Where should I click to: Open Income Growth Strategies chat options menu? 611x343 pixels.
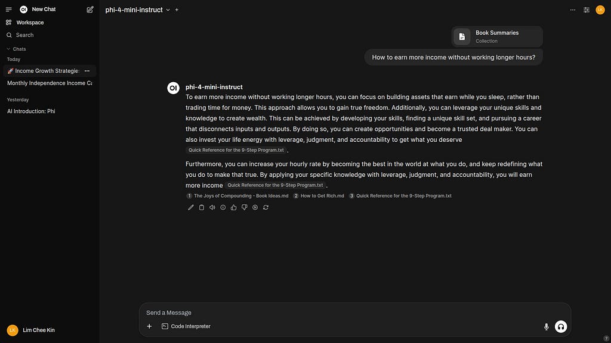point(87,71)
